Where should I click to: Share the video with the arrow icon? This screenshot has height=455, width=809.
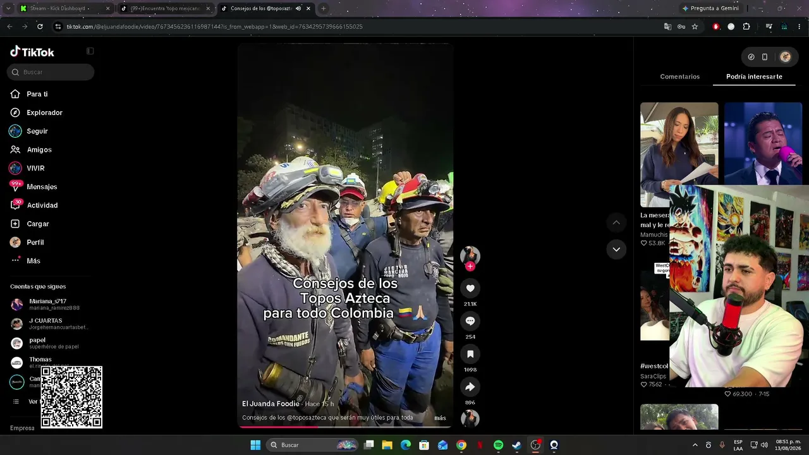470,387
